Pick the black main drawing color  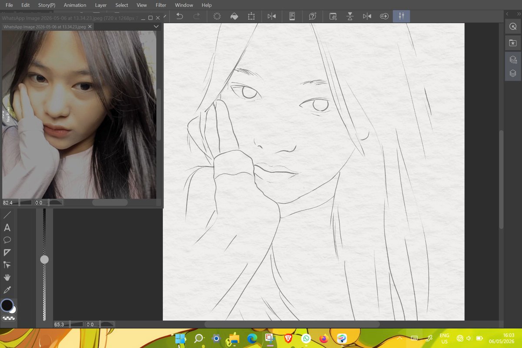click(7, 305)
